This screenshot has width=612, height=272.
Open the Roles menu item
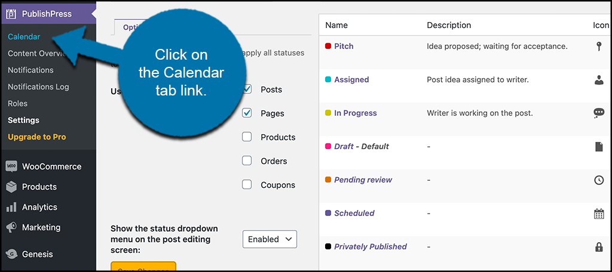click(17, 104)
